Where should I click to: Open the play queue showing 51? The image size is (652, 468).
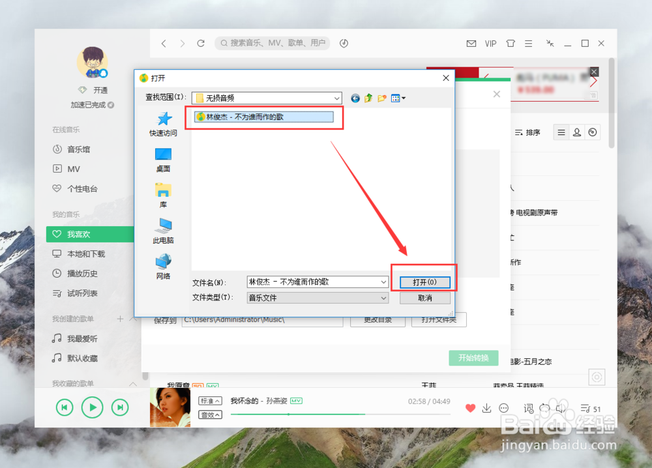[591, 409]
